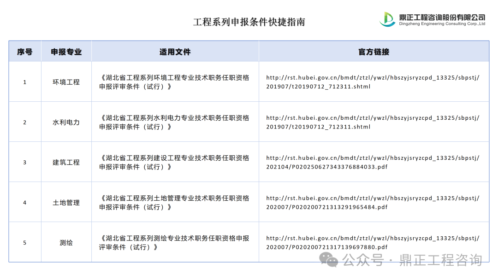Open the 测绘 link ending in 139697880.pdf
Viewport: 498px width, 280px height.
[373, 243]
